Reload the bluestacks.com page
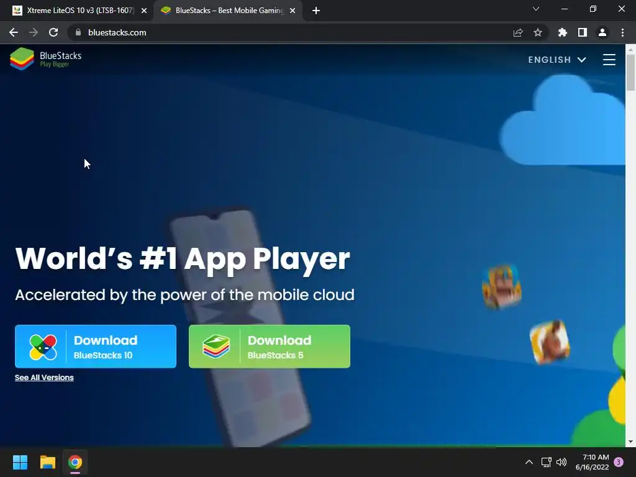636x477 pixels. 53,32
